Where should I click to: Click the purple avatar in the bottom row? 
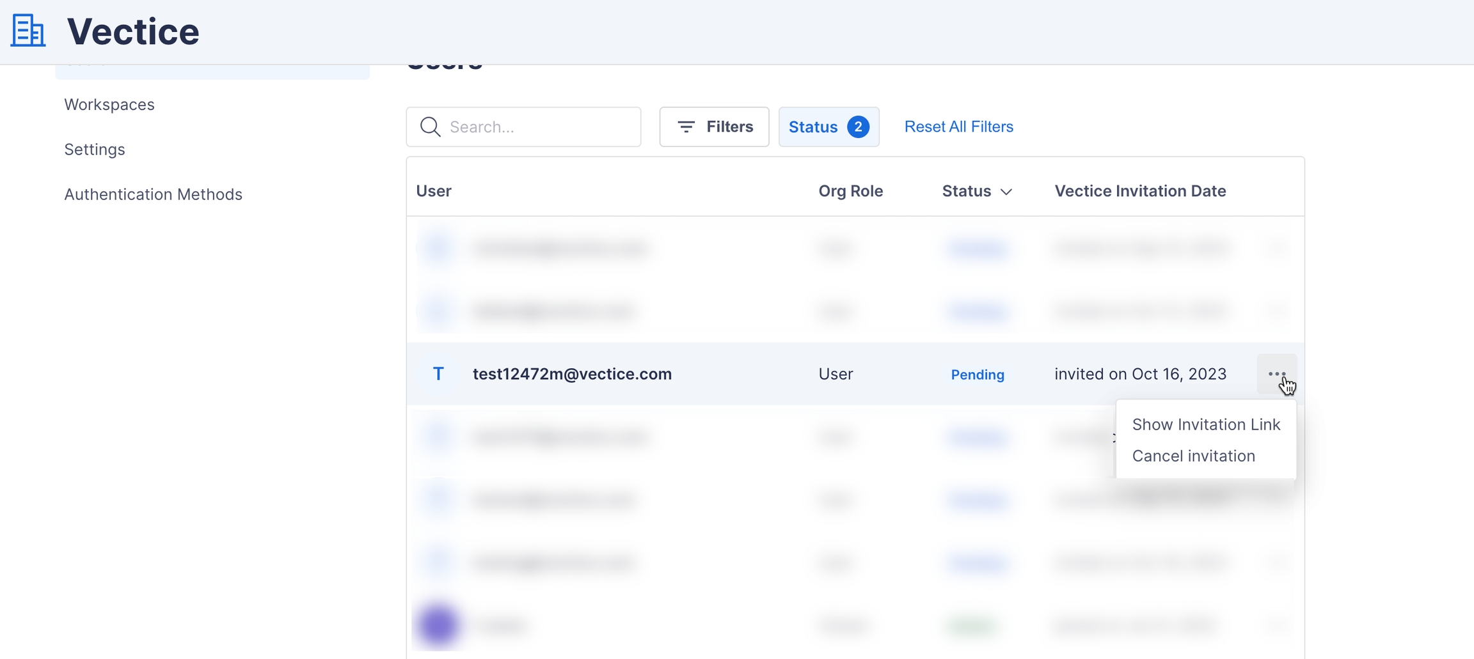[x=438, y=624]
